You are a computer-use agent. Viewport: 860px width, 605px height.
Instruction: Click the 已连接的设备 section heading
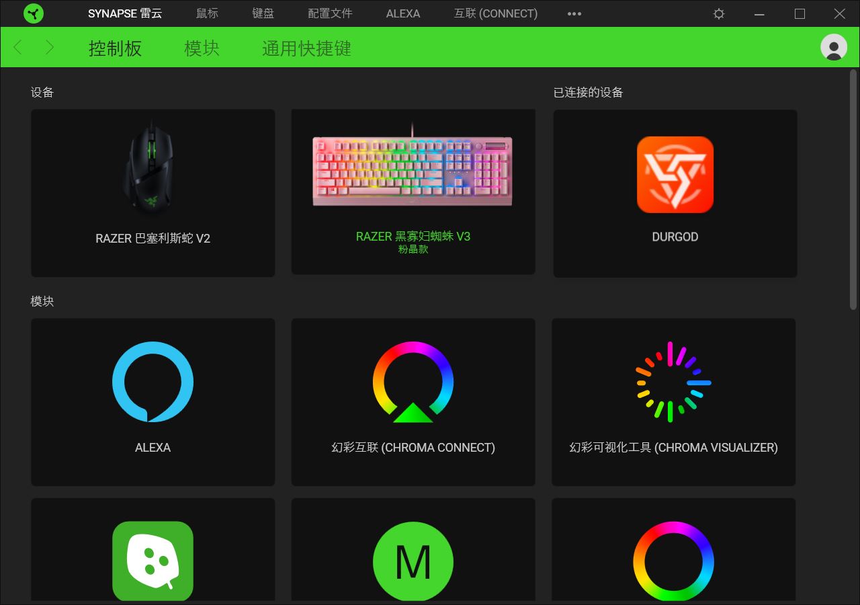point(589,93)
